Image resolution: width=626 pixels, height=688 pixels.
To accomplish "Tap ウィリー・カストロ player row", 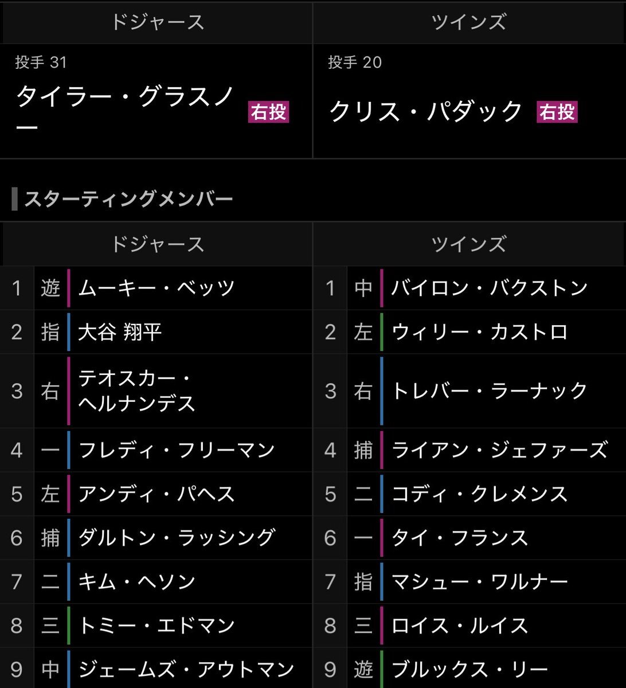I will point(469,332).
